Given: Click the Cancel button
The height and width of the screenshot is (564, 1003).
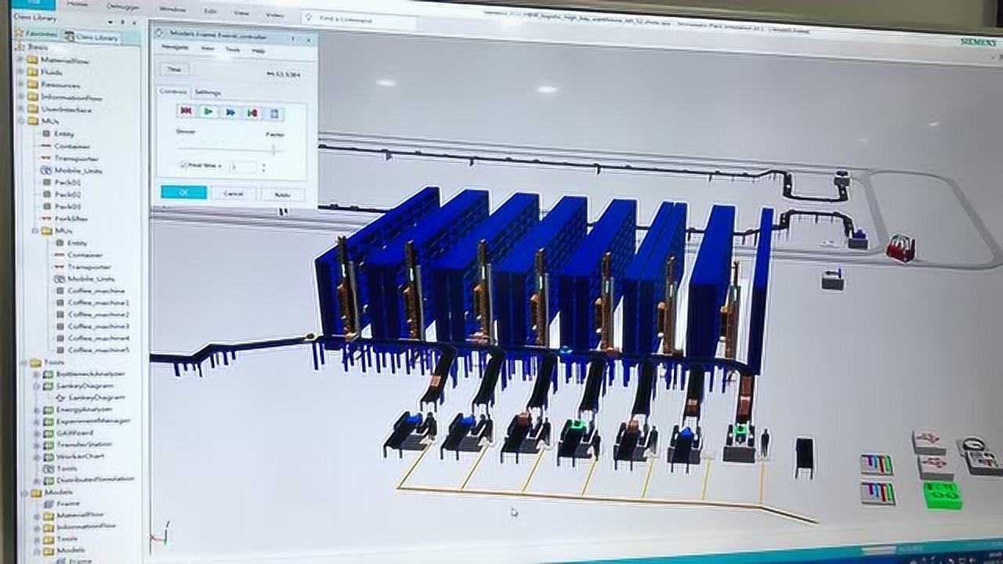Looking at the screenshot, I should [234, 193].
